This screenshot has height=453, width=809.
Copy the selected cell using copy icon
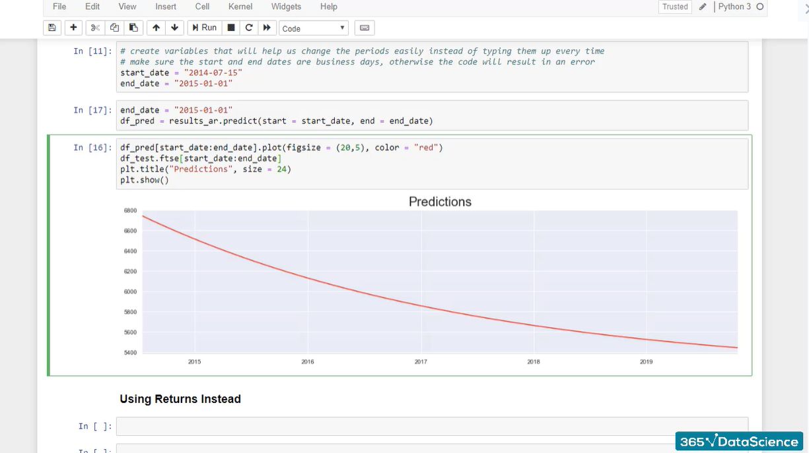[x=114, y=28]
